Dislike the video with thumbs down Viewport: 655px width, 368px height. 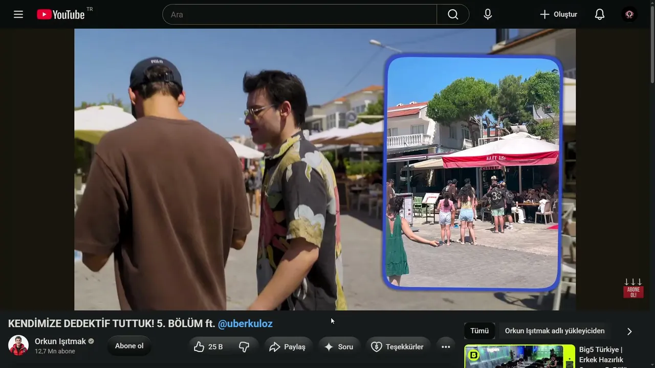click(x=244, y=347)
